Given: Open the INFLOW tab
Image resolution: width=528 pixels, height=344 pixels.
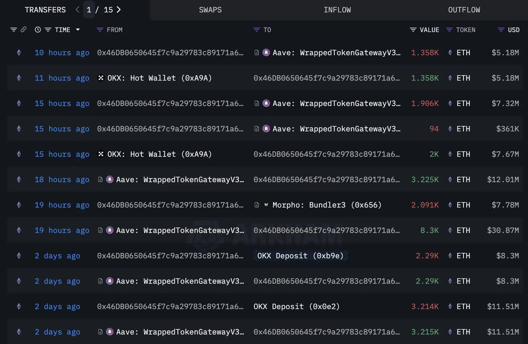Looking at the screenshot, I should [x=337, y=10].
